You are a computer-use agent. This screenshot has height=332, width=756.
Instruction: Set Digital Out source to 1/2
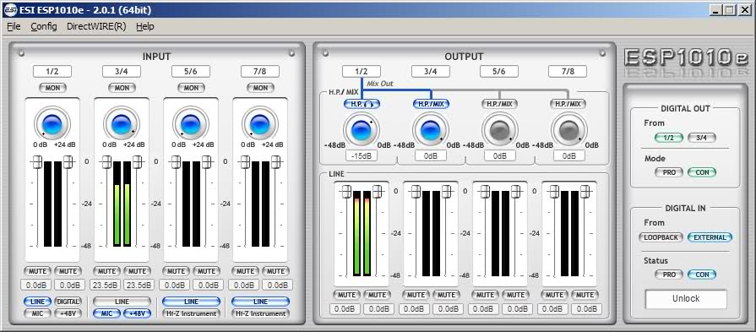pyautogui.click(x=669, y=138)
